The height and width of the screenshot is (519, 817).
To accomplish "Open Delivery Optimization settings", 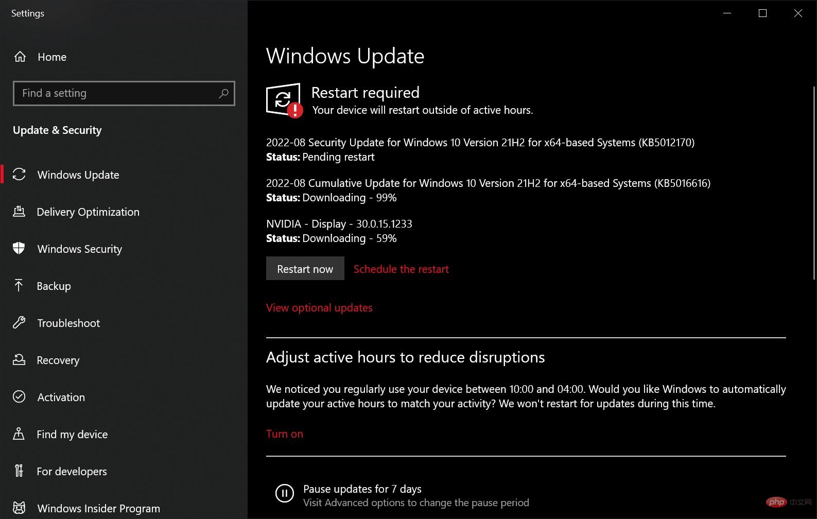I will (x=88, y=212).
